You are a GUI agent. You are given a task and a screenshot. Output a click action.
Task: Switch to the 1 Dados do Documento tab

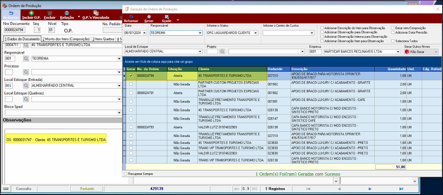tap(22, 39)
